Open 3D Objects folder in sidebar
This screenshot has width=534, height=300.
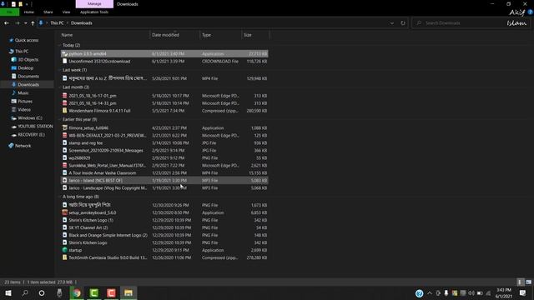(x=28, y=59)
